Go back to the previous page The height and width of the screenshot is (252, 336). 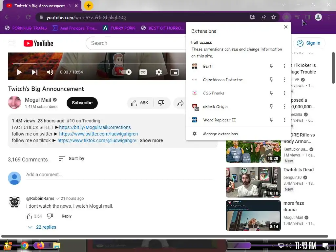tap(7, 17)
